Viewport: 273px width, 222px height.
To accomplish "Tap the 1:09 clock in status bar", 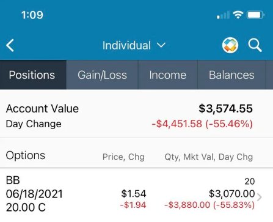I will (x=32, y=15).
